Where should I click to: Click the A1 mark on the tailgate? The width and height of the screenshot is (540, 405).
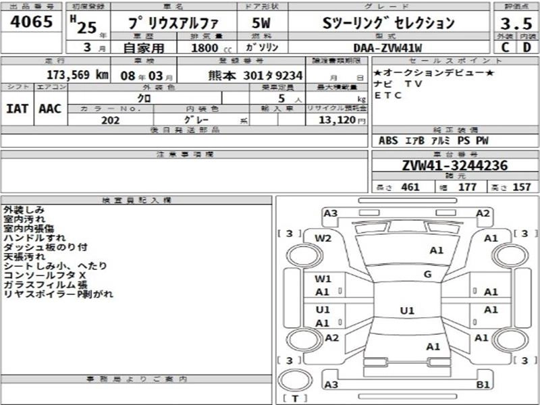point(433,347)
